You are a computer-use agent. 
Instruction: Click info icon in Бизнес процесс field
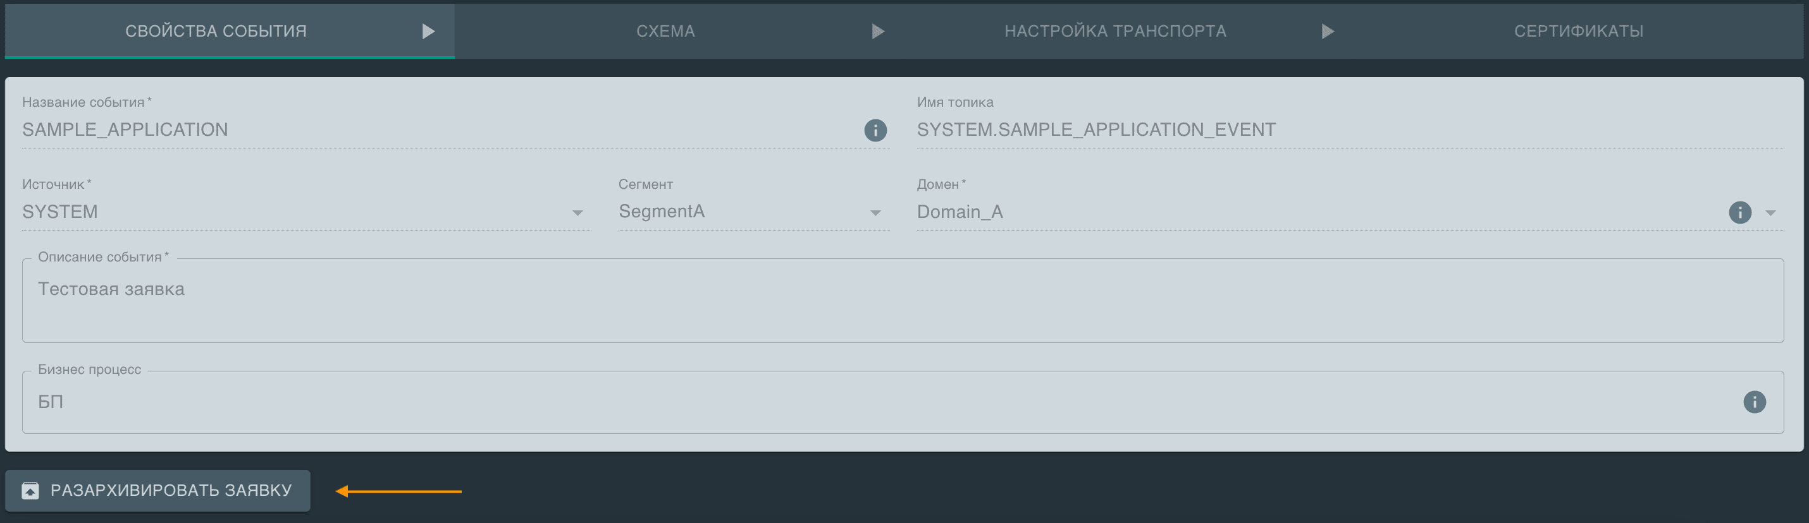1754,402
